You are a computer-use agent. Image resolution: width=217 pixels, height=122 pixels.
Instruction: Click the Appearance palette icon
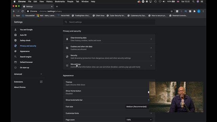click(15, 51)
